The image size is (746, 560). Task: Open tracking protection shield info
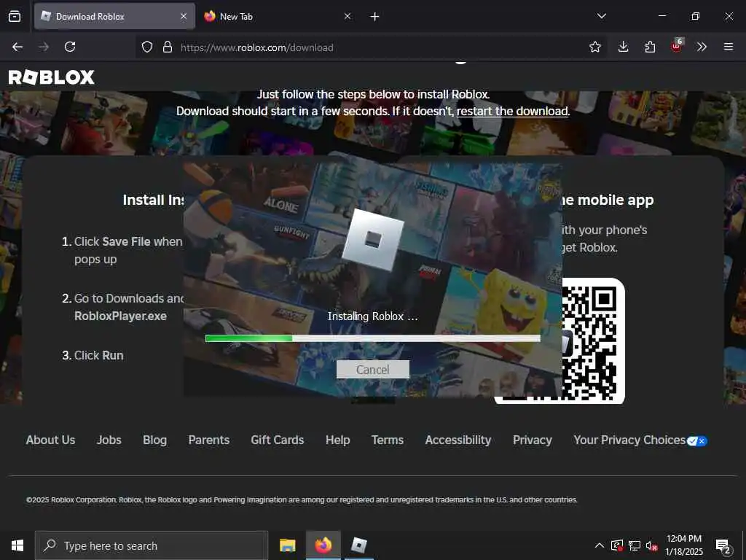click(x=147, y=47)
